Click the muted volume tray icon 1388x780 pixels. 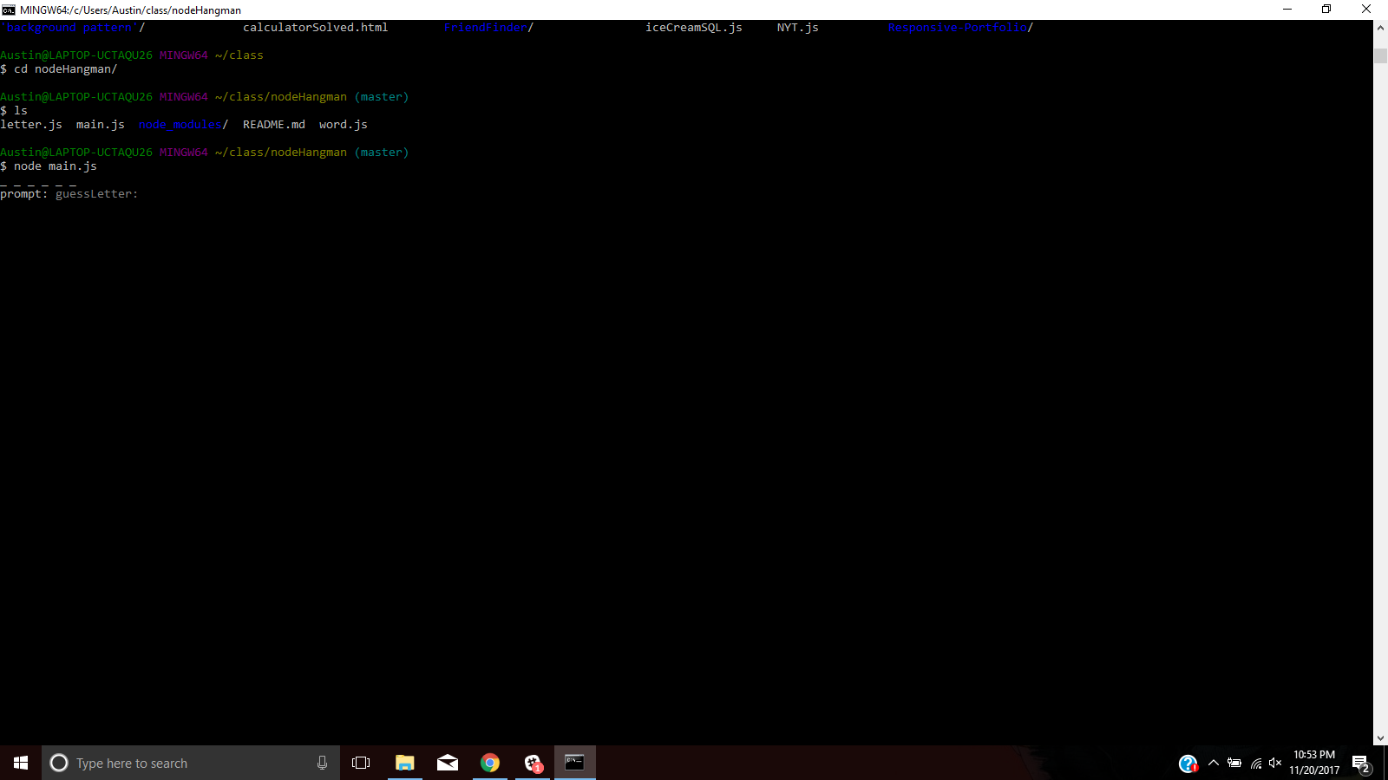[1275, 763]
